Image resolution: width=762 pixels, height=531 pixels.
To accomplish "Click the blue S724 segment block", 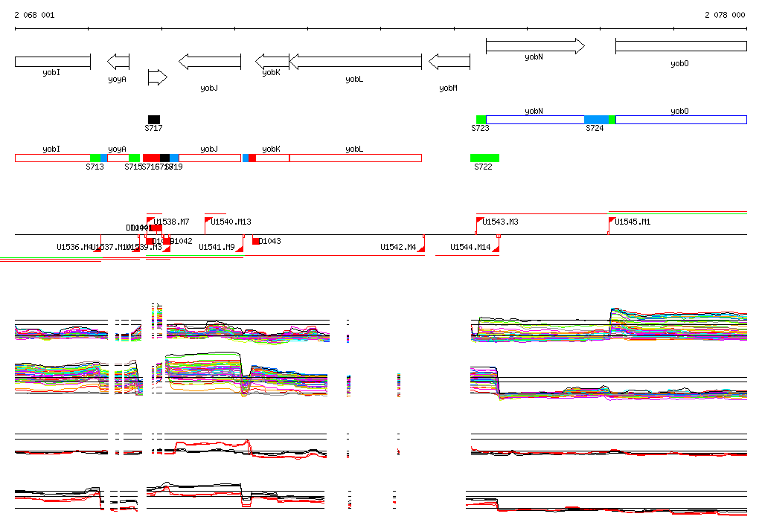I will coord(596,120).
